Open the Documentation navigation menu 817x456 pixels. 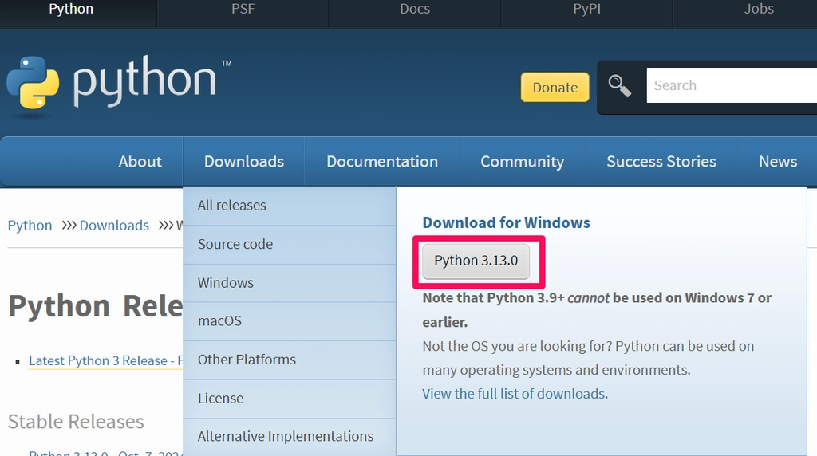point(382,161)
